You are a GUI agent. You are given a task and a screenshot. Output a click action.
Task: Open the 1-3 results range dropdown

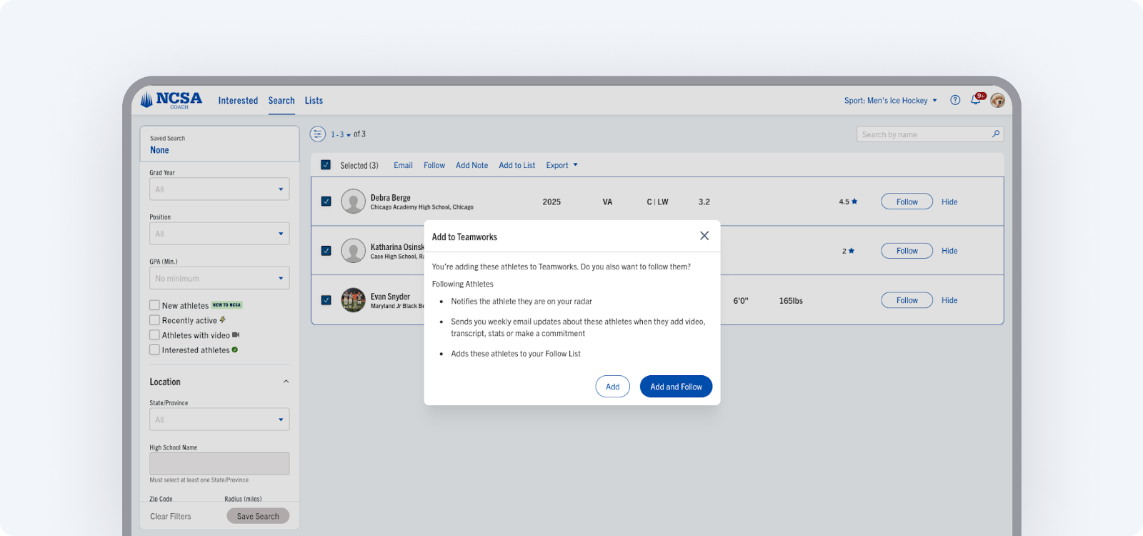(x=341, y=134)
